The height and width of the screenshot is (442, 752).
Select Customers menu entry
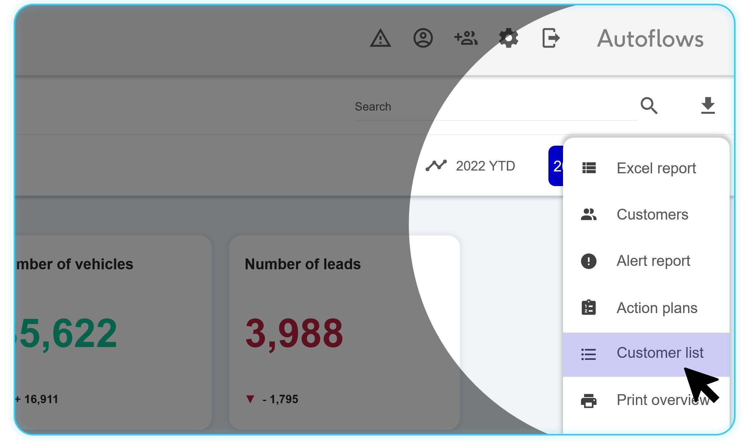[646, 215]
